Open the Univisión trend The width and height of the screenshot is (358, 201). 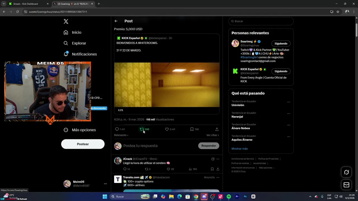point(238,105)
